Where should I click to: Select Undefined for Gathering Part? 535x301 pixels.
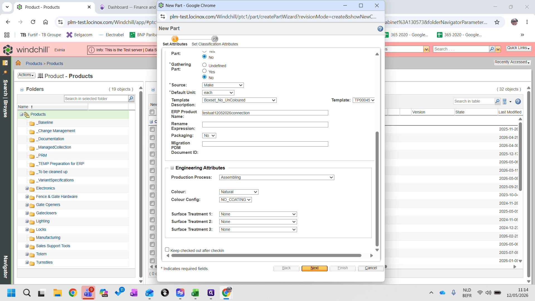[x=204, y=65]
